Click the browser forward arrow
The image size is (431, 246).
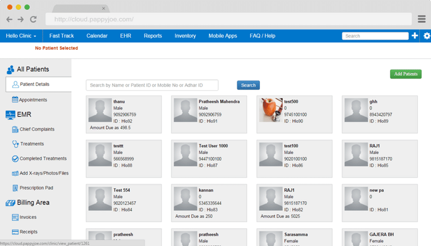(21, 19)
